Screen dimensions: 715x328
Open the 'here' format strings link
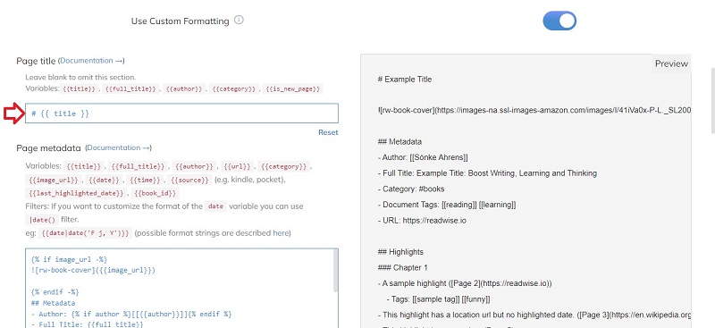(x=281, y=233)
